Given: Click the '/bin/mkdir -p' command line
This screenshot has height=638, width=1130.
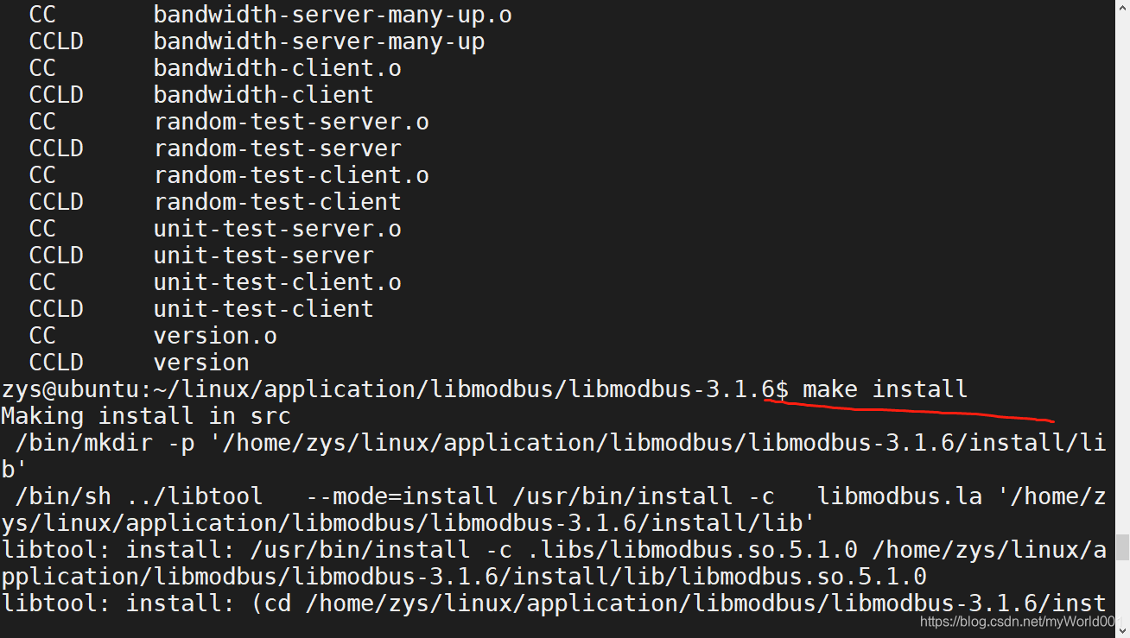Looking at the screenshot, I should pos(553,456).
